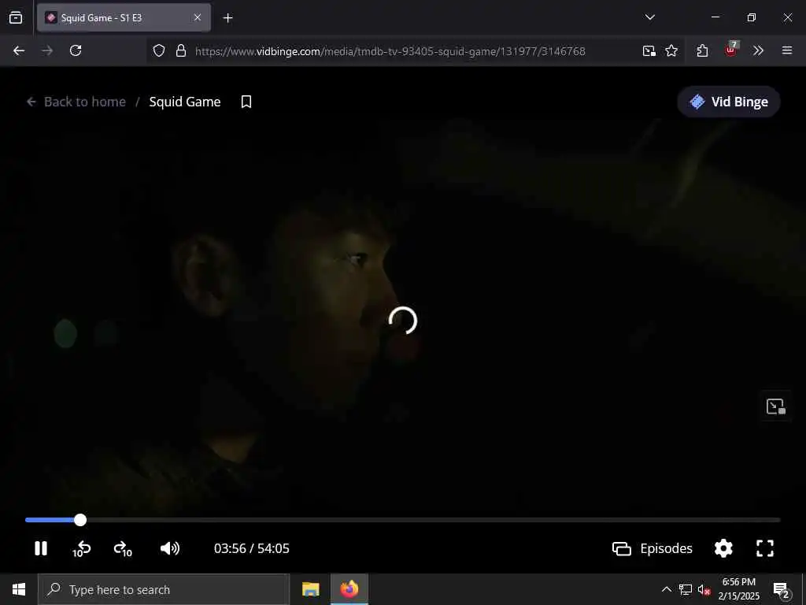Pause the video playback
This screenshot has height=605, width=806.
tap(41, 548)
